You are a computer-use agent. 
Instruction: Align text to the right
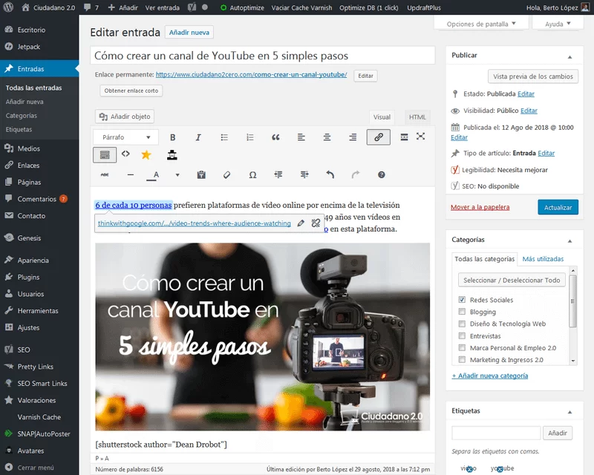(x=353, y=137)
